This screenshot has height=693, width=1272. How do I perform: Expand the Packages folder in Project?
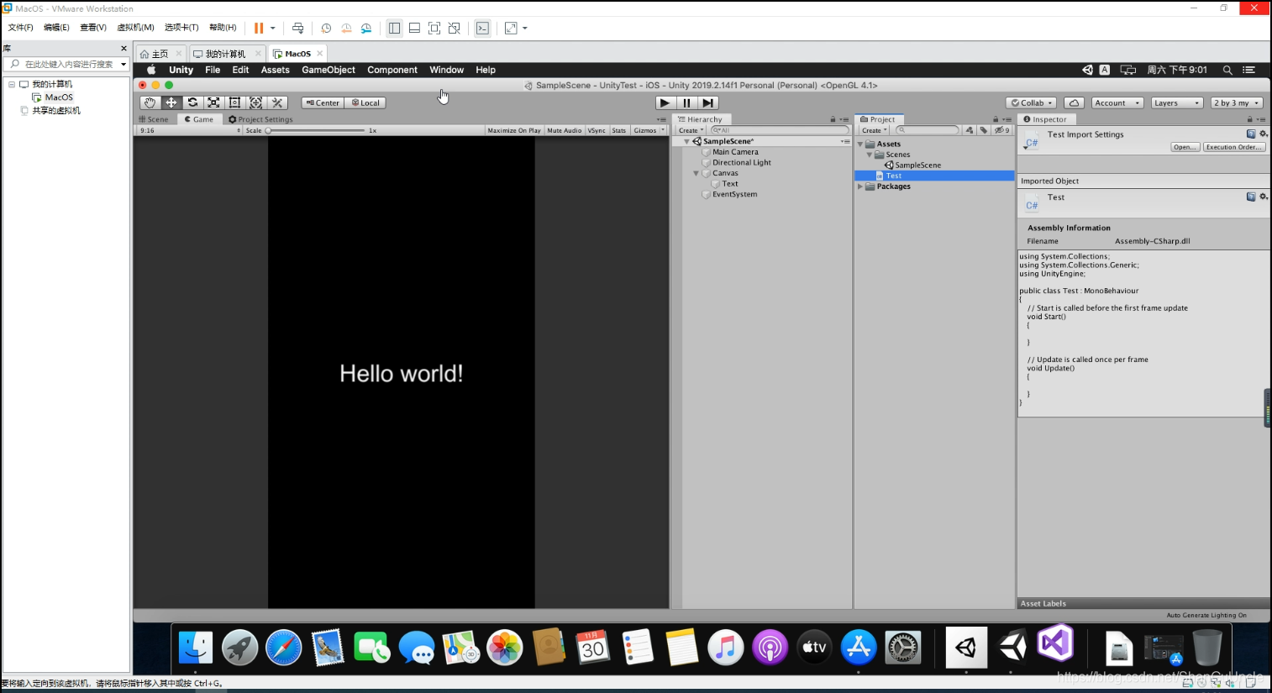point(858,186)
